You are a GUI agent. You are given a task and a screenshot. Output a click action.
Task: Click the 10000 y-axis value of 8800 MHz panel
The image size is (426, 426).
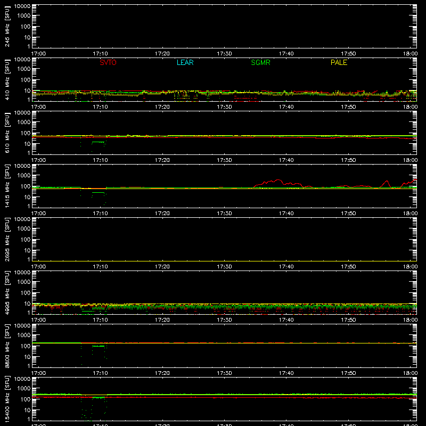22,326
